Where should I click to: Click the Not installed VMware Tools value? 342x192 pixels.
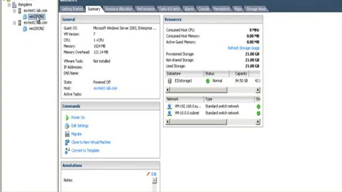pos(102,61)
